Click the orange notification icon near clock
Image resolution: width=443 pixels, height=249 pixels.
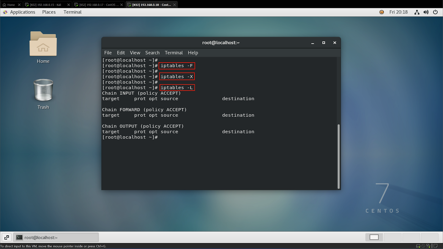(381, 12)
